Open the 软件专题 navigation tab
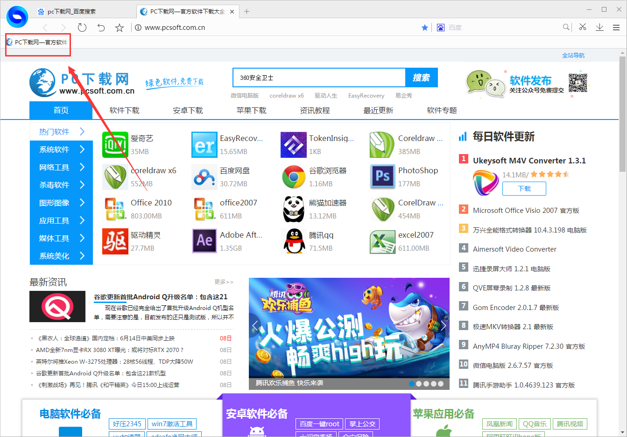 442,110
